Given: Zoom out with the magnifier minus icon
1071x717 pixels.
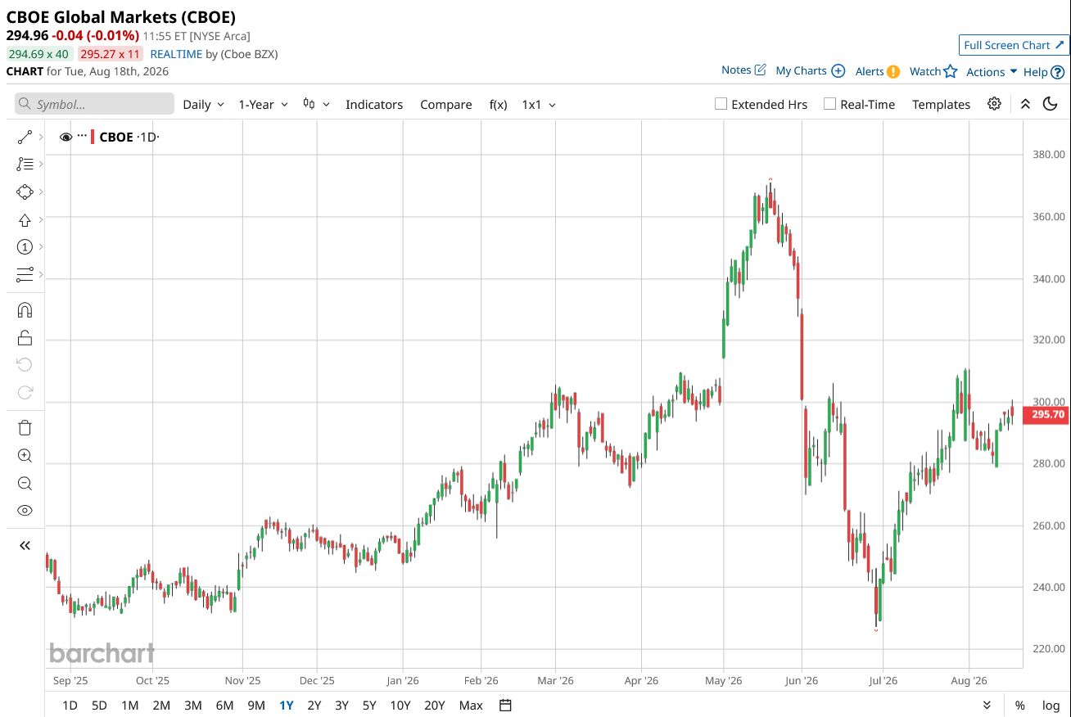Looking at the screenshot, I should tap(25, 483).
